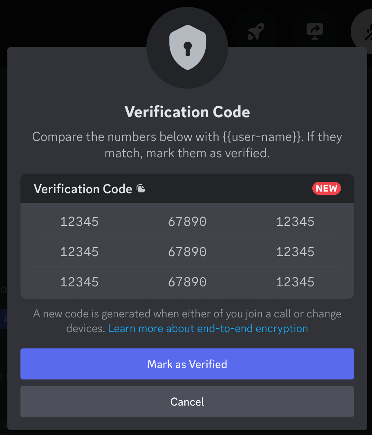Click the Verification Code dialog title

[187, 112]
